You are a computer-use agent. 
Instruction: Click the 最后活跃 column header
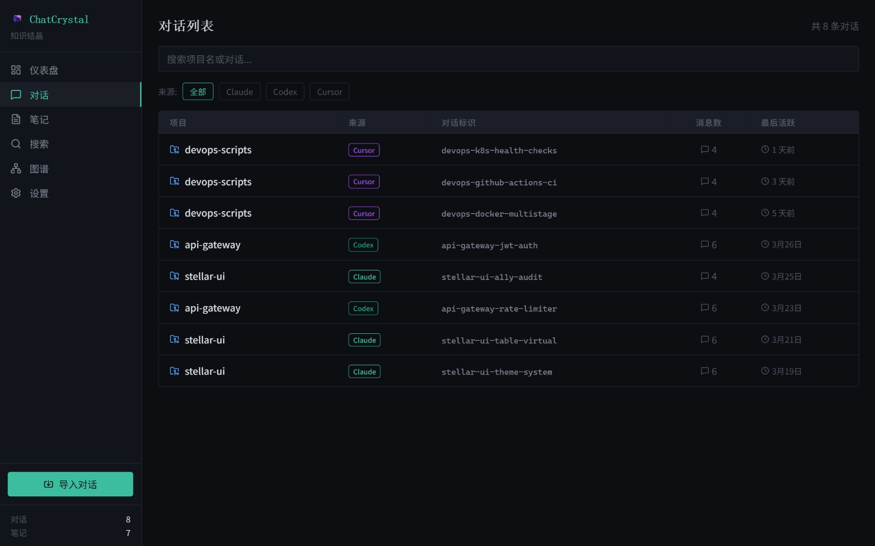[x=777, y=123]
